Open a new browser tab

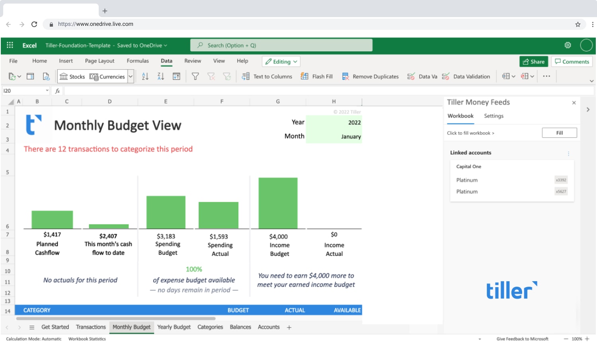(x=105, y=11)
